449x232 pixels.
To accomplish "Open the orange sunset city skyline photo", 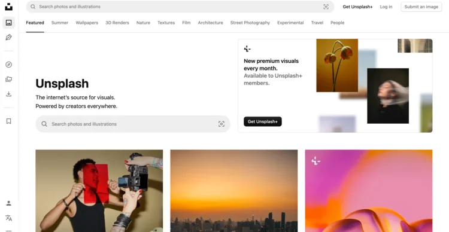I will [x=234, y=191].
